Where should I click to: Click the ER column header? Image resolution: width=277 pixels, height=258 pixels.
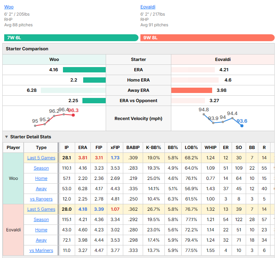click(225, 147)
